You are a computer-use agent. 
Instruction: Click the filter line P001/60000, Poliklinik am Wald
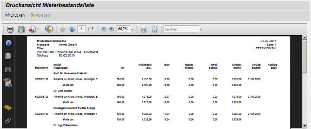pos(67,52)
